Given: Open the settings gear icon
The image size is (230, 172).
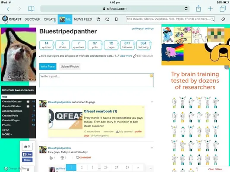Looking at the screenshot, I should click(223, 19).
